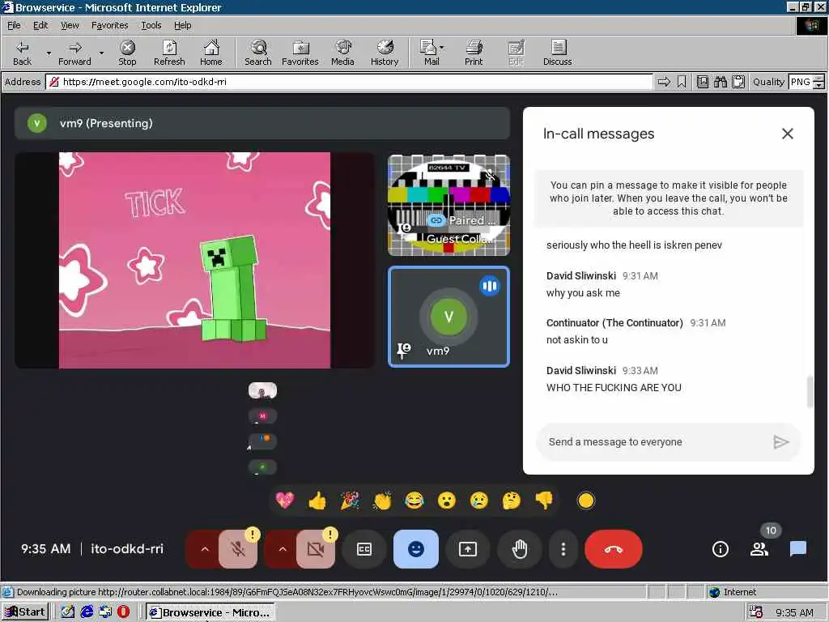
Task: Open the Media toolbar button
Action: pyautogui.click(x=342, y=53)
